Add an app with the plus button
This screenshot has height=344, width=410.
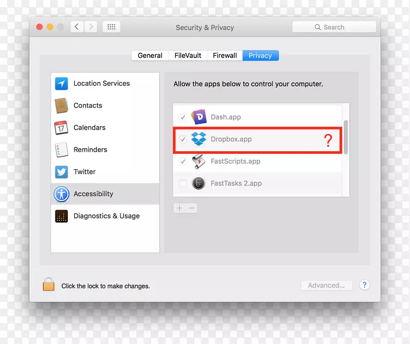tap(179, 208)
